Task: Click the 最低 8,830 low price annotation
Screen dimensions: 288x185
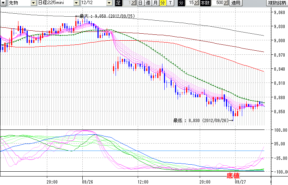Action: (203, 120)
